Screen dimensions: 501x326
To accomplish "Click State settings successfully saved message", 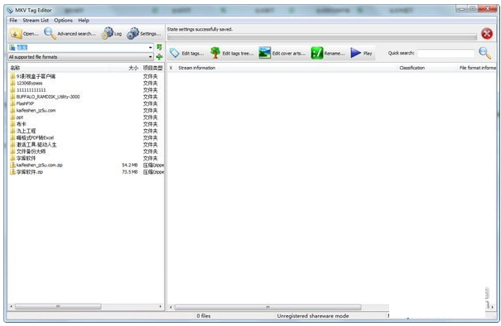I will 200,29.
